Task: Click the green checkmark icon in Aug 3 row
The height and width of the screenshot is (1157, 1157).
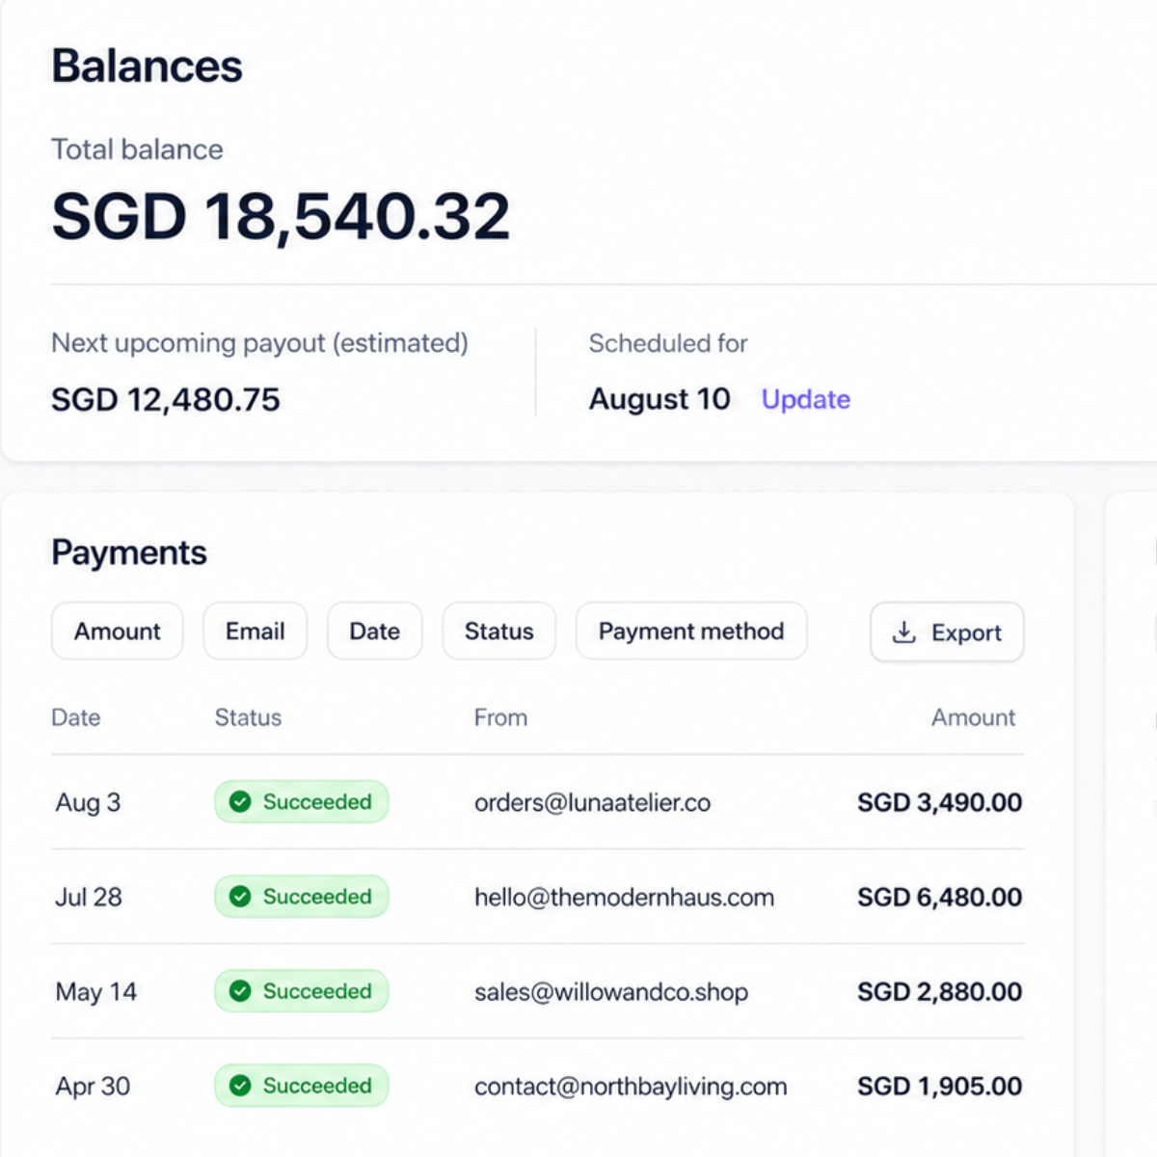Action: (240, 801)
